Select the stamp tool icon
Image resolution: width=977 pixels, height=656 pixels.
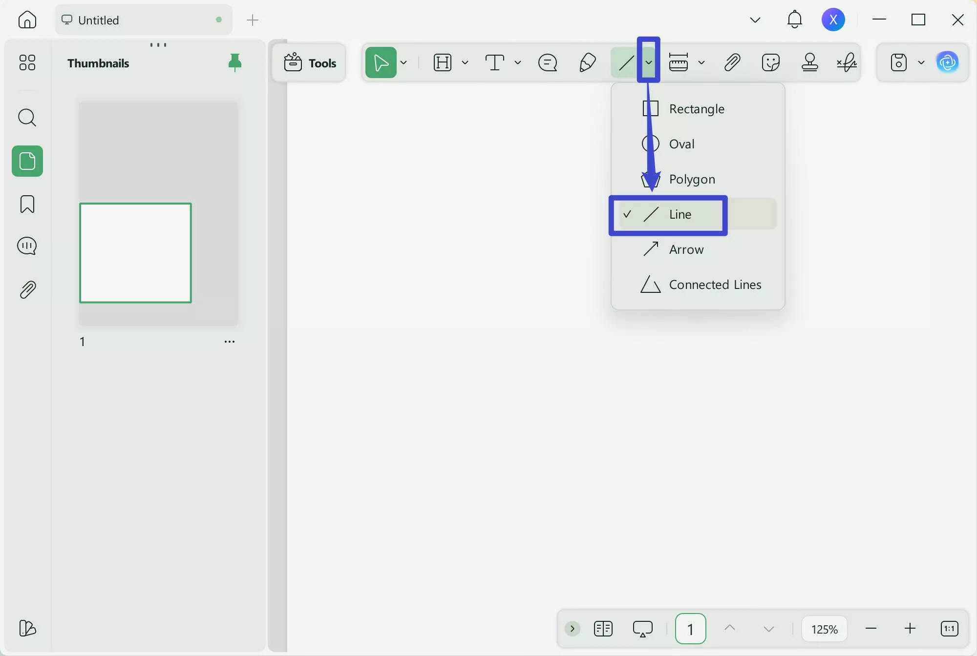pos(809,62)
